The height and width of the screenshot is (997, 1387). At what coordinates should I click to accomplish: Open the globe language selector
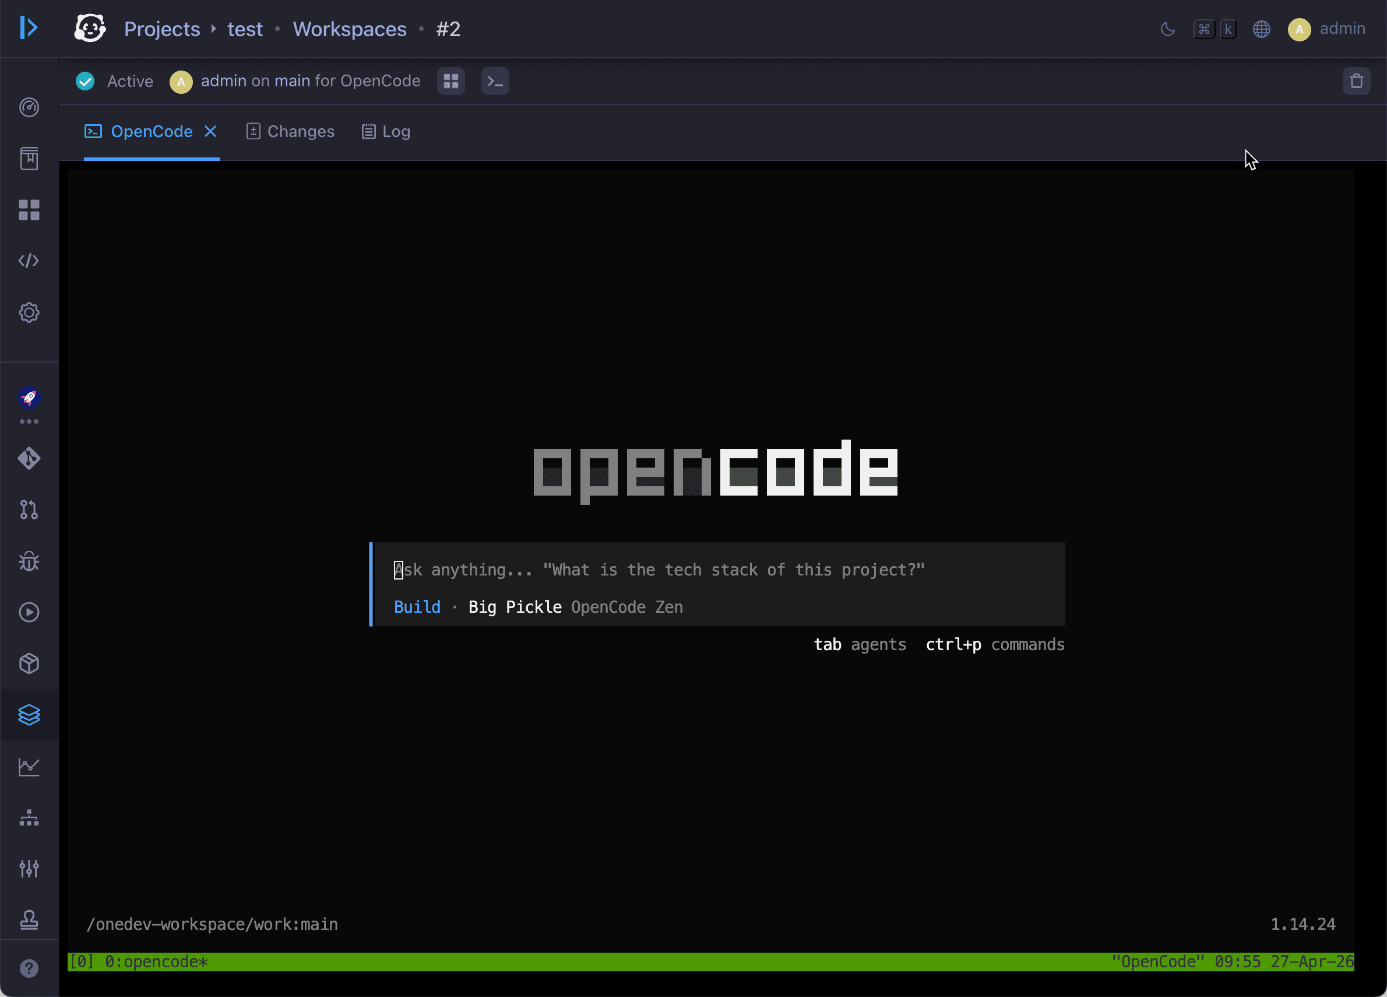[1261, 29]
